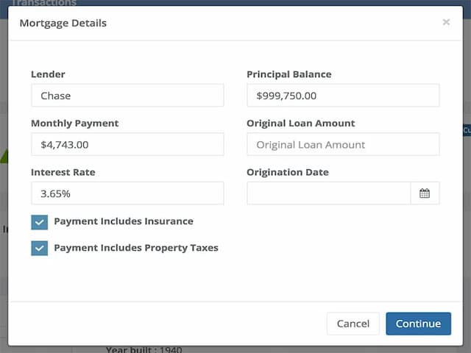Image resolution: width=471 pixels, height=353 pixels.
Task: Uncheck the Payment Includes Insurance checkbox
Action: click(40, 222)
